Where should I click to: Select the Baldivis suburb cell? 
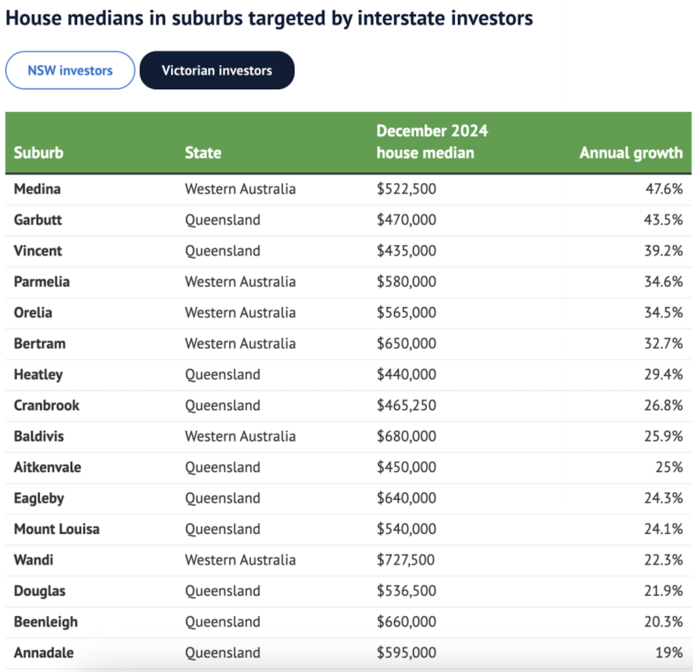[x=38, y=436]
